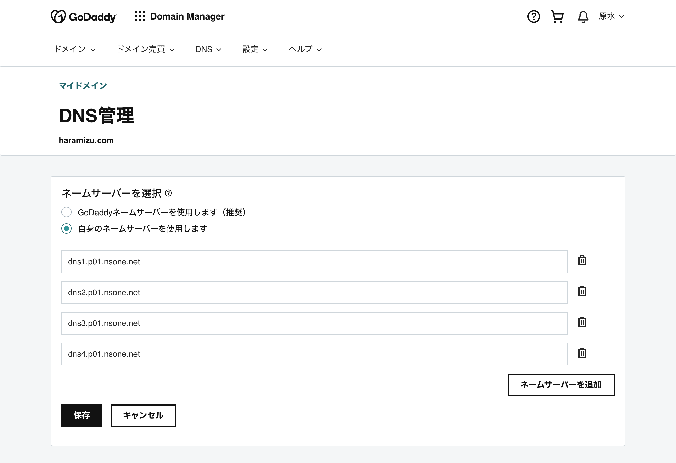Viewport: 676px width, 463px height.
Task: Select GoDaddyネームサーバーを使用します radio option
Action: [67, 212]
